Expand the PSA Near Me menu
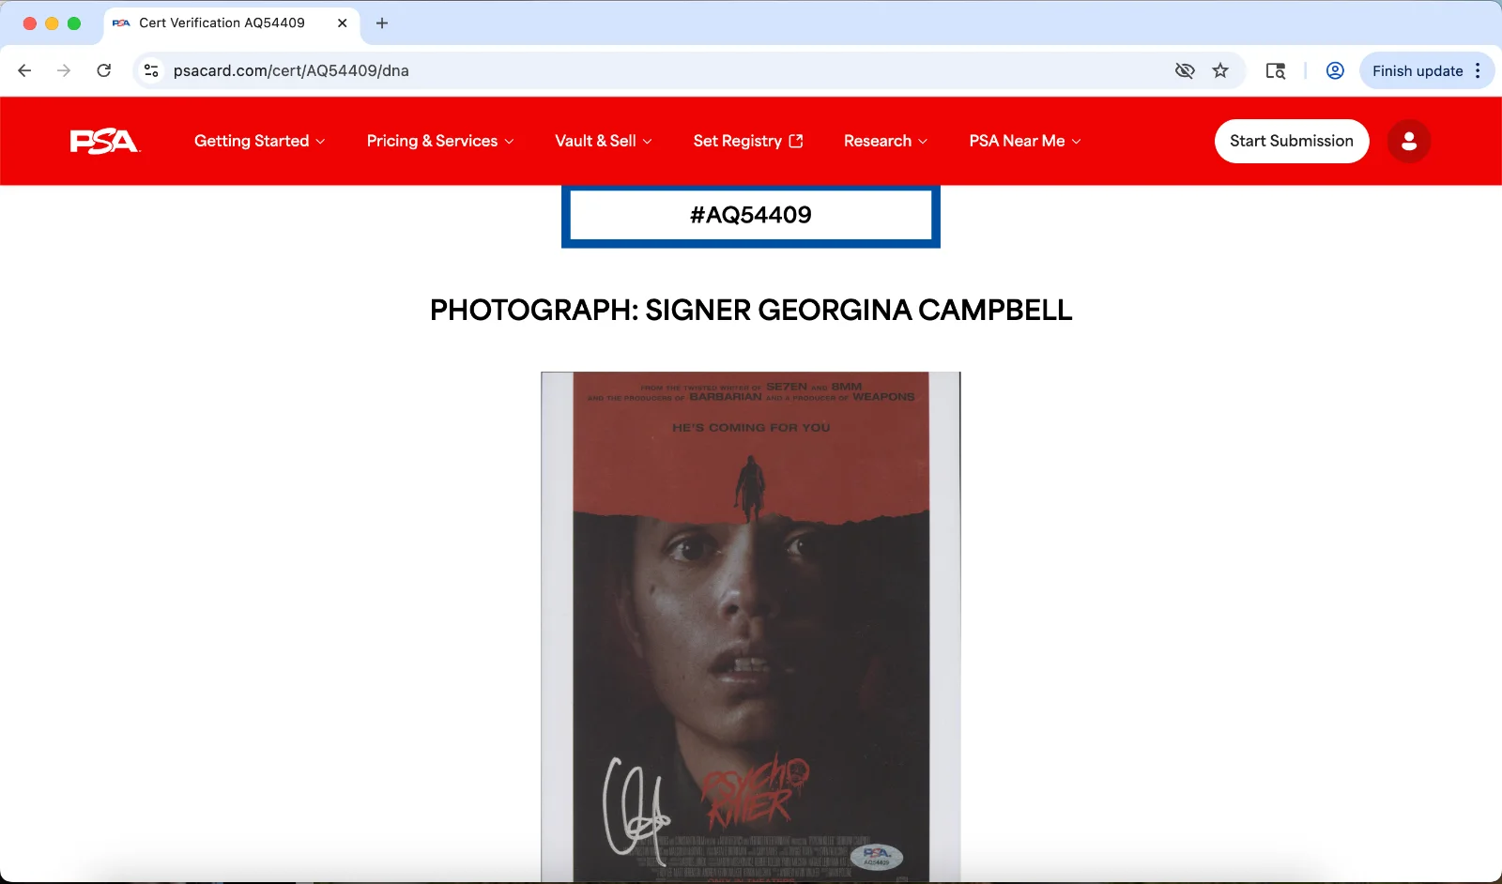 (x=1025, y=141)
